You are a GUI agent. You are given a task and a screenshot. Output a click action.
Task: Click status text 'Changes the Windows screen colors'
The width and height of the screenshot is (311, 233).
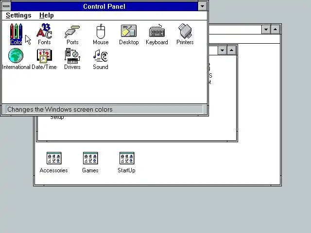[60, 109]
